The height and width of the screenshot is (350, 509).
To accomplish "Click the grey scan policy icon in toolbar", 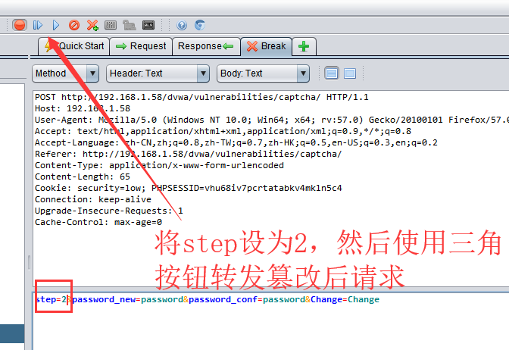I will coord(130,25).
